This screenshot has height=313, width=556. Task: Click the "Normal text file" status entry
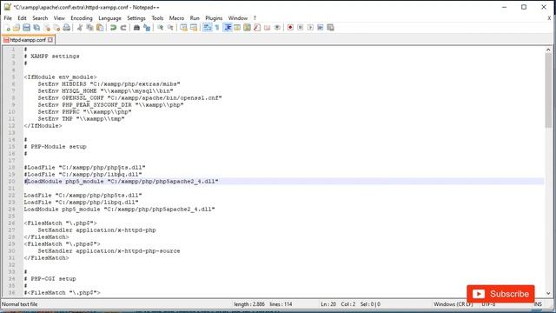(19, 304)
